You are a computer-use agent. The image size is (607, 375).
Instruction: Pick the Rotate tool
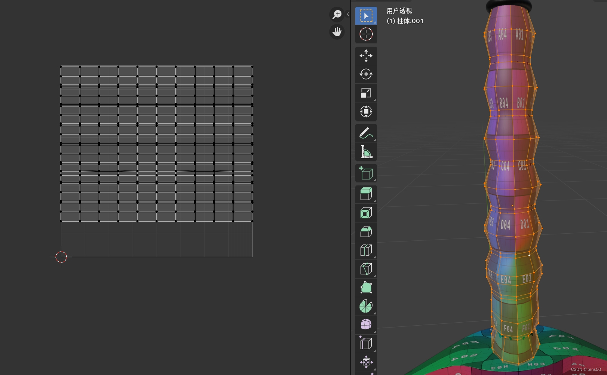pyautogui.click(x=366, y=74)
